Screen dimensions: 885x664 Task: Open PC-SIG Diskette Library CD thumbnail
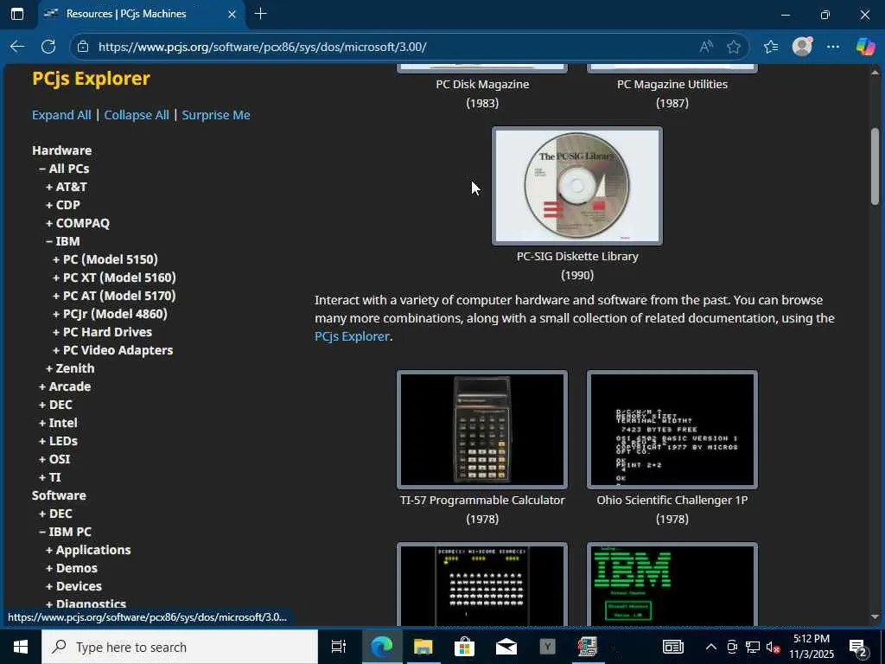pyautogui.click(x=576, y=186)
